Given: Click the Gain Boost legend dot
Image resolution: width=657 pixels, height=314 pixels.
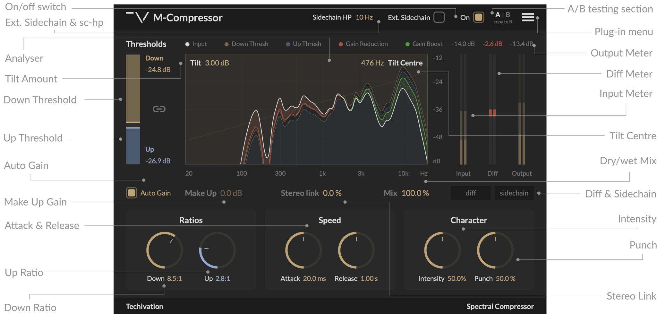Looking at the screenshot, I should point(407,44).
